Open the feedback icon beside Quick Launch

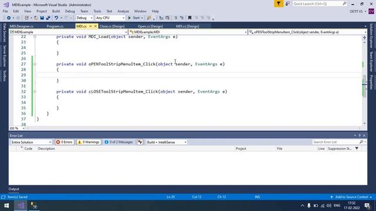pyautogui.click(x=287, y=4)
